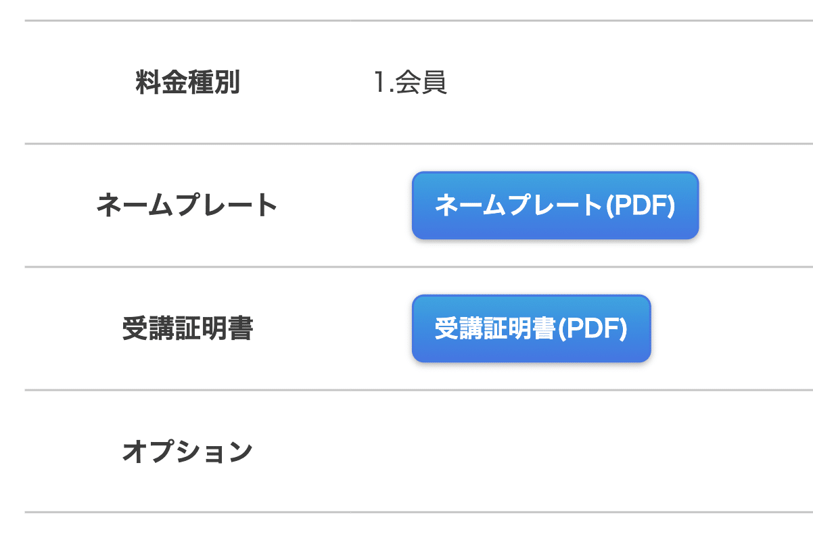Click gap between ネームプレート label and its button
The width and height of the screenshot is (813, 538).
coord(345,205)
